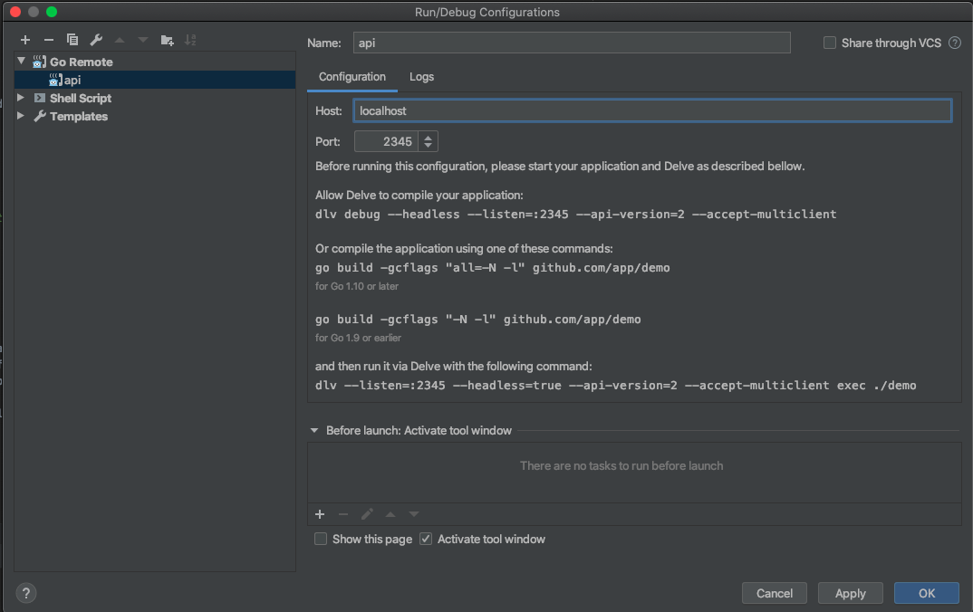Switch to the Logs tab
Screen dimensions: 973x612
click(421, 77)
